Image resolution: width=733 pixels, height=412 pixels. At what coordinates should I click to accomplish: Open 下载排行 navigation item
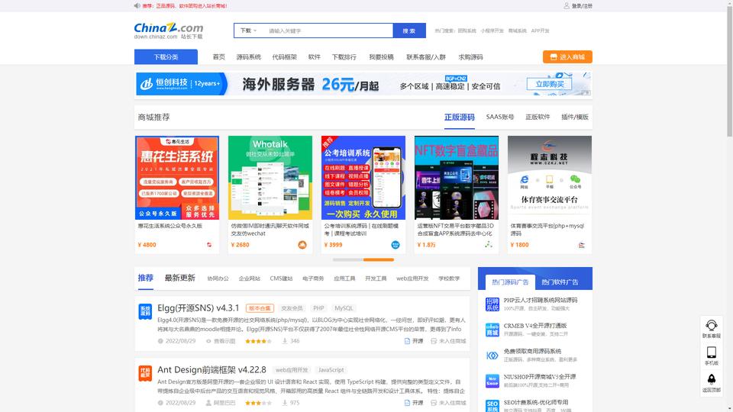[344, 57]
